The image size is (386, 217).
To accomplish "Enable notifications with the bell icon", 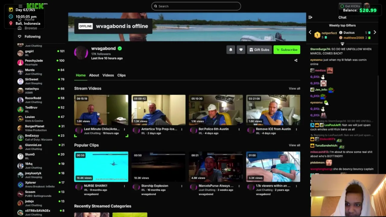I will coord(231,50).
